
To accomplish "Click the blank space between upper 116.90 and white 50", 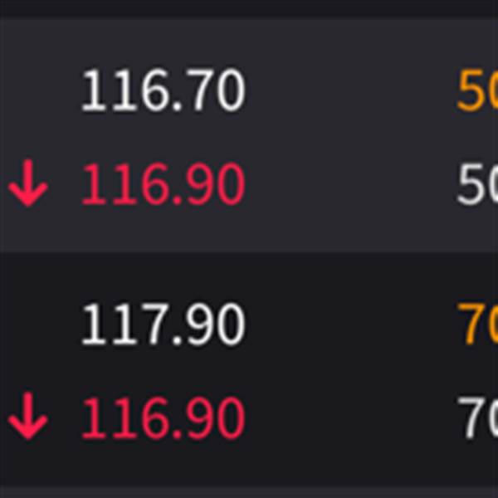I will click(349, 186).
